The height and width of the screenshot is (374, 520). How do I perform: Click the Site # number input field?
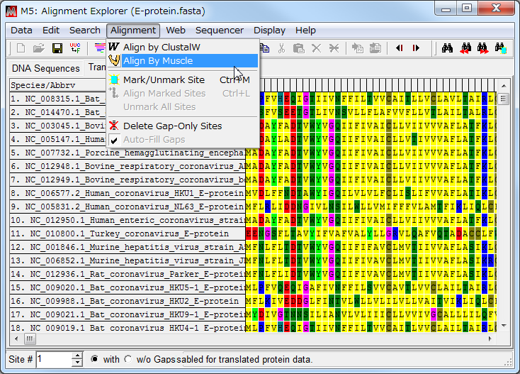tap(54, 359)
